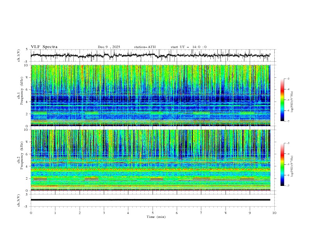Click the 'Dec.9, 2025' date text
Viewport: 309px width, 239px height.
(109, 47)
